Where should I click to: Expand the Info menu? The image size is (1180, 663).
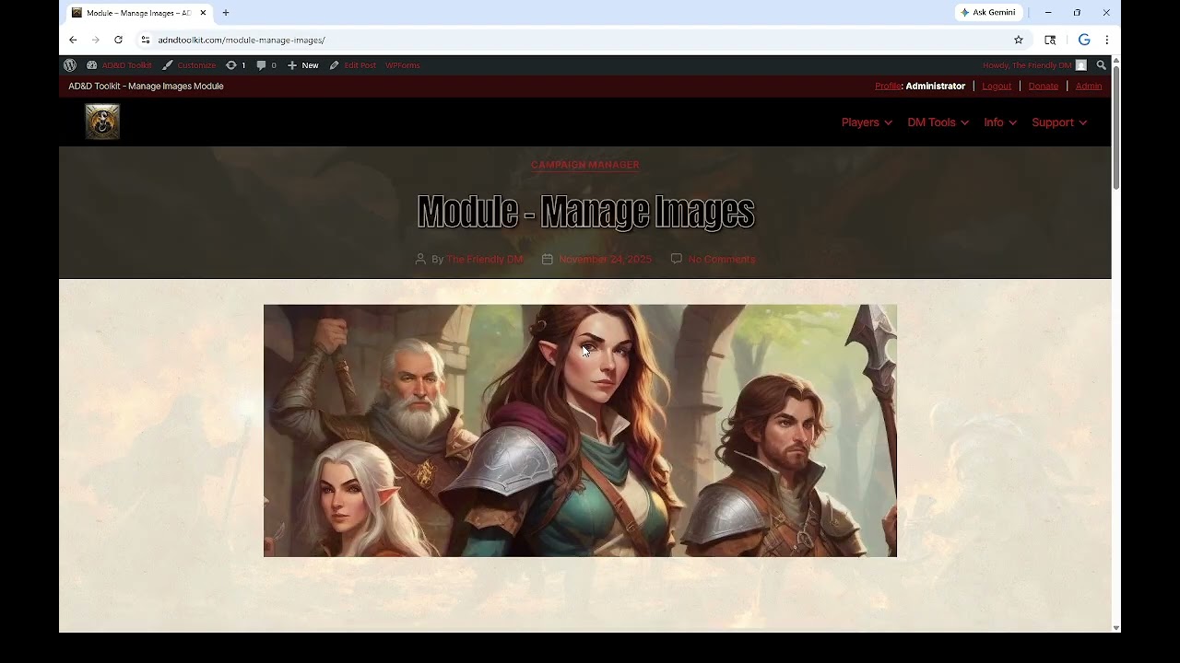coord(1000,122)
